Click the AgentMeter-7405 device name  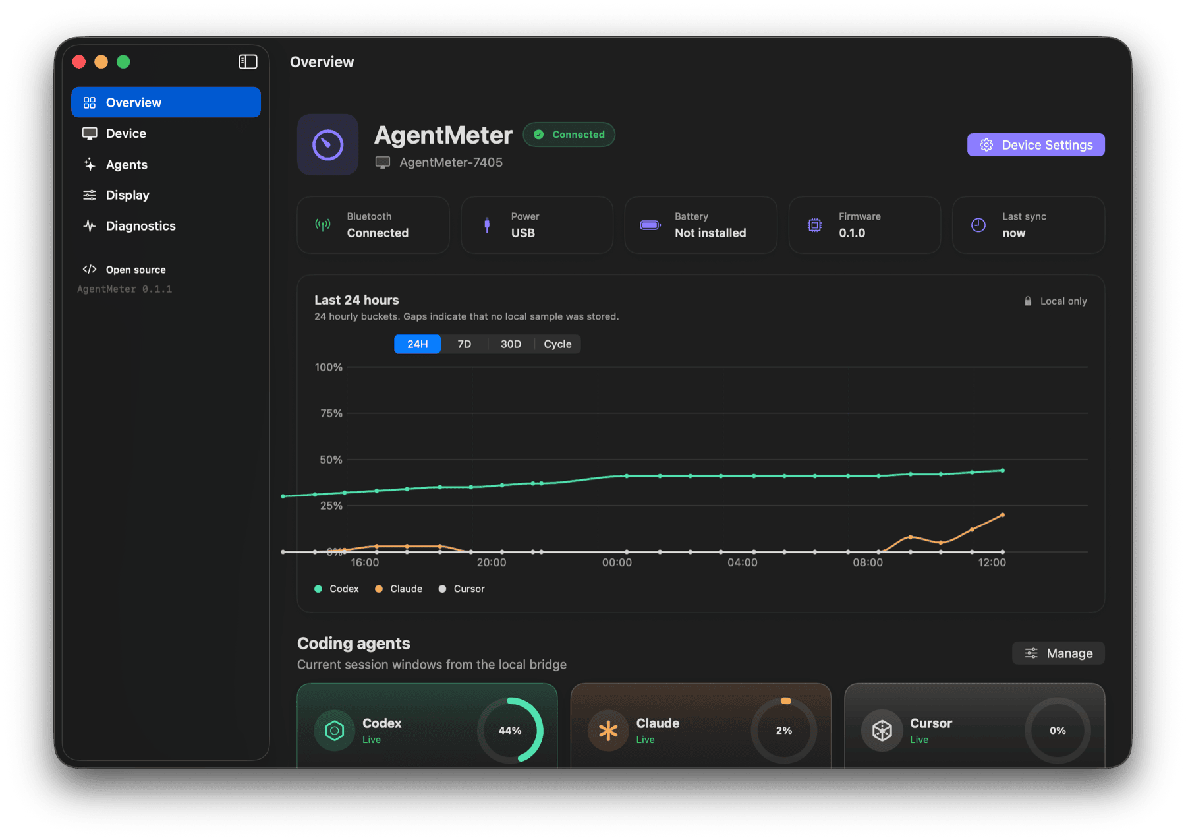(451, 162)
